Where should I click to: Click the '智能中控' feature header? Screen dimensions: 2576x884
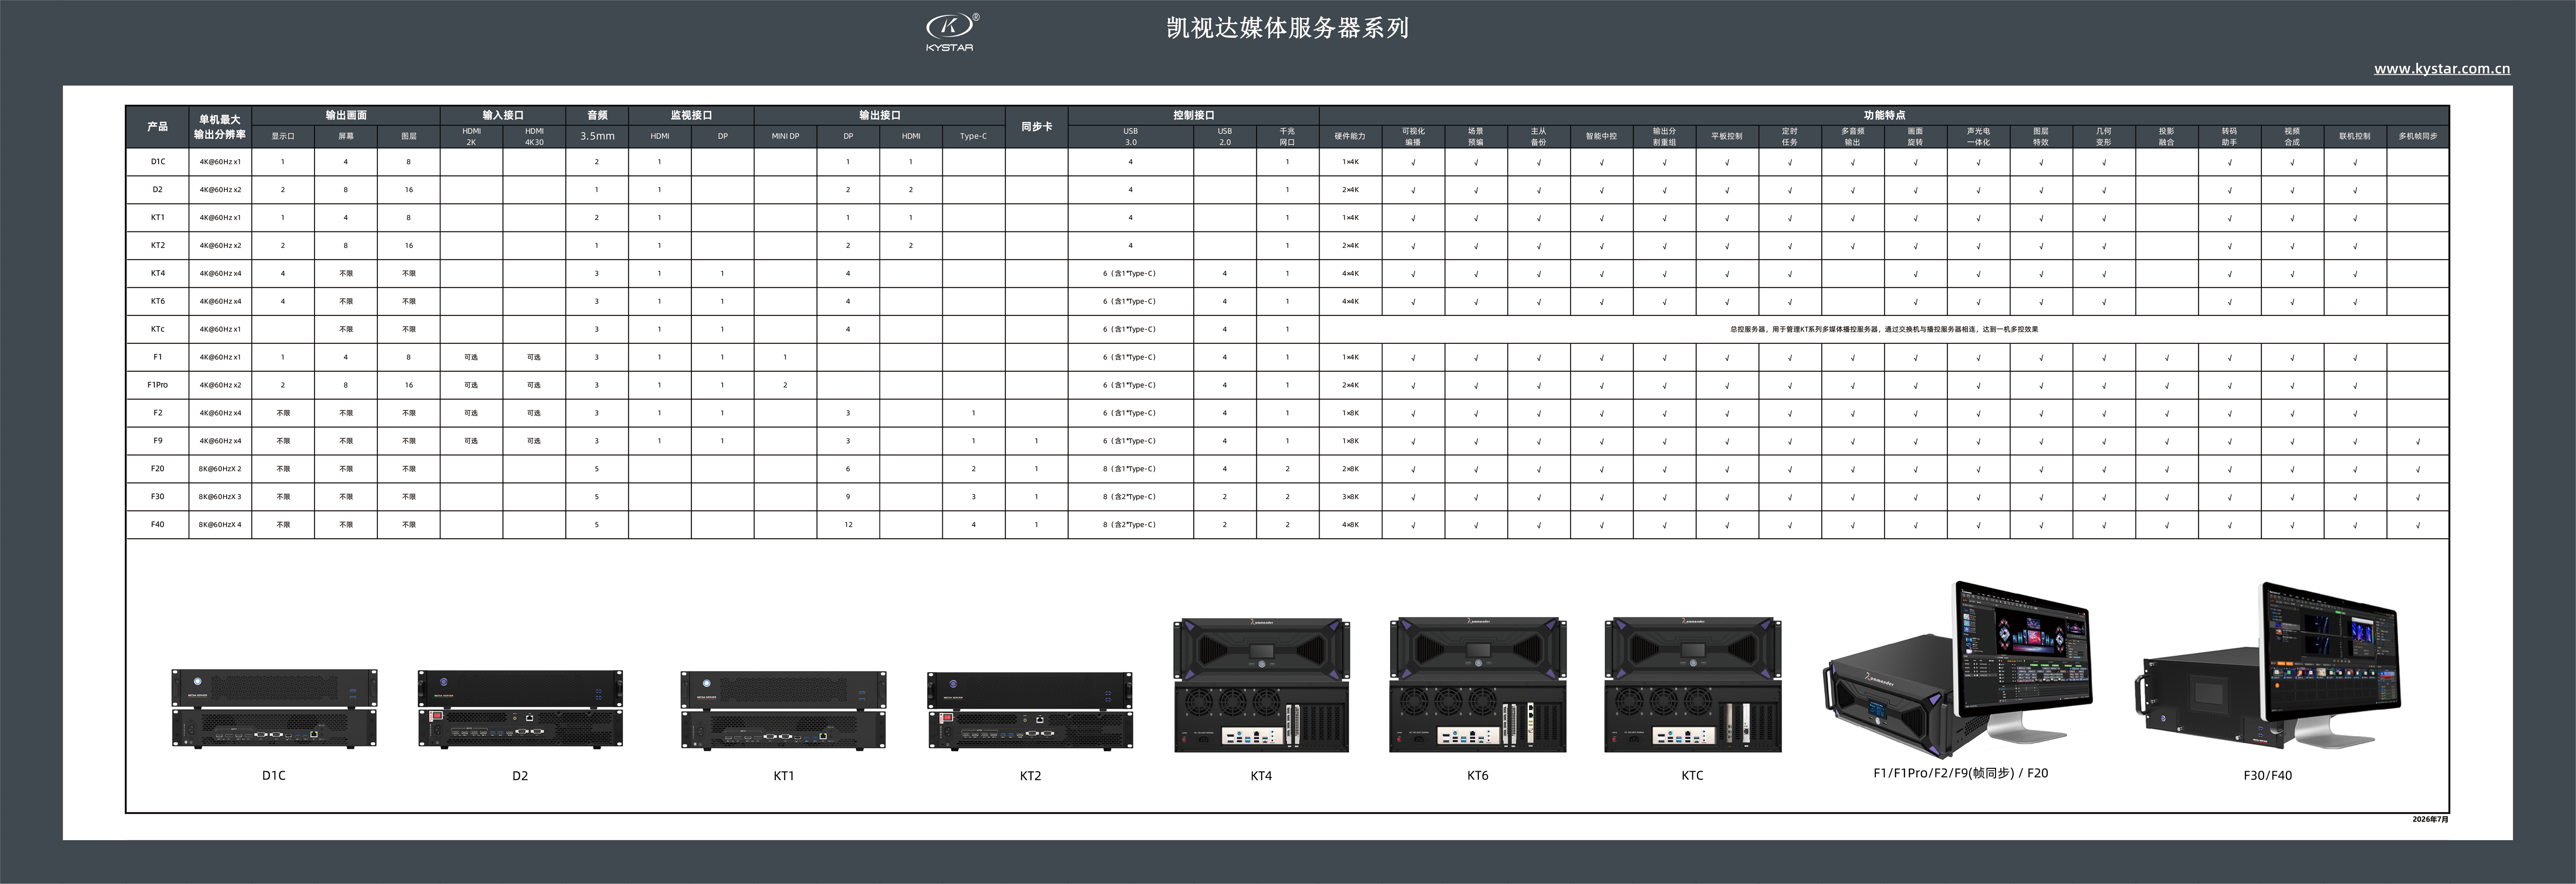pyautogui.click(x=1601, y=136)
